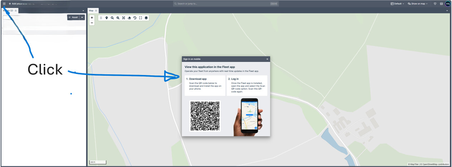The width and height of the screenshot is (452, 167).
Task: Open the Assets tab menu icon
Action: pos(16,11)
